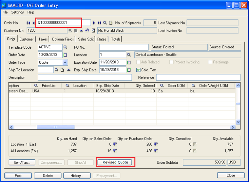Click the Post button
The height and width of the screenshot is (182, 249).
[18, 176]
